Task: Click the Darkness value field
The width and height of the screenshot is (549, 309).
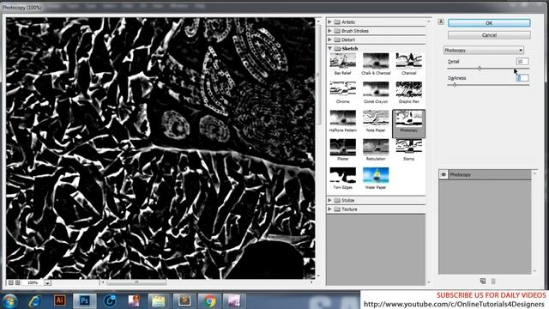Action: pyautogui.click(x=522, y=78)
